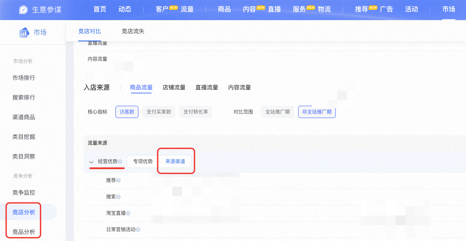The width and height of the screenshot is (466, 241).
Task: Open 动态 in top navigation
Action: click(x=125, y=9)
